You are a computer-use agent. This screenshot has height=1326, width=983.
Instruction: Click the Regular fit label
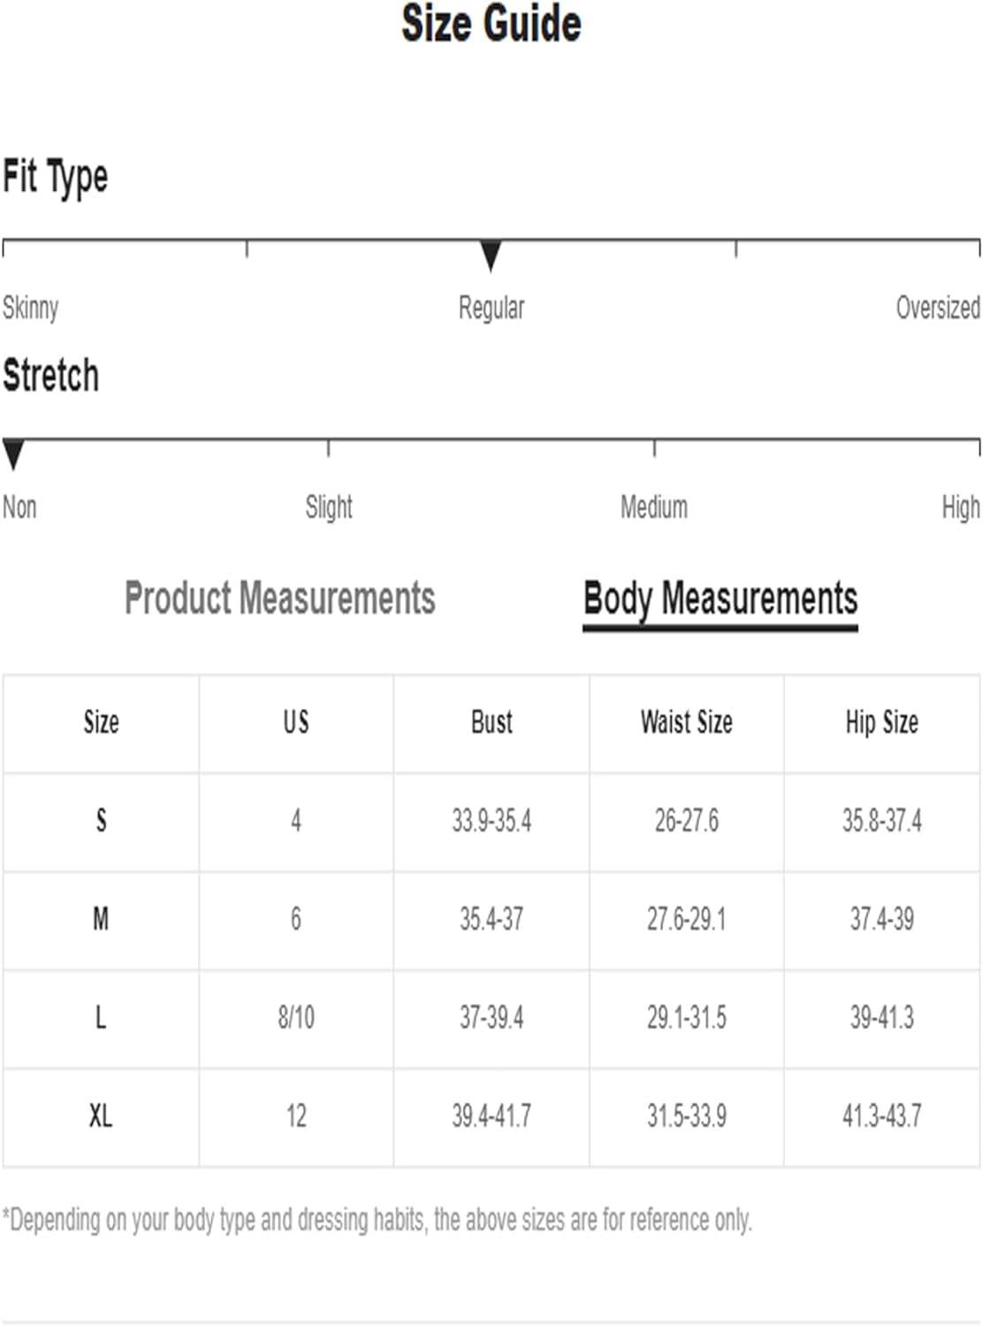(x=491, y=308)
